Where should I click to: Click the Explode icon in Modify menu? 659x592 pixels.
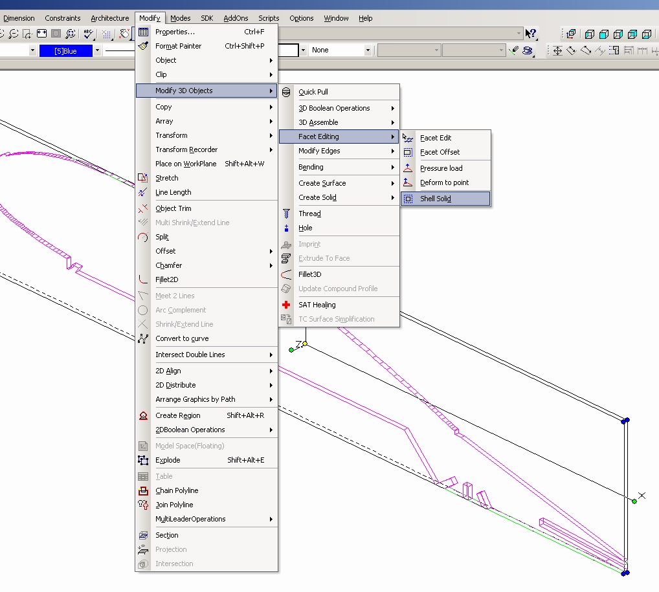(143, 460)
